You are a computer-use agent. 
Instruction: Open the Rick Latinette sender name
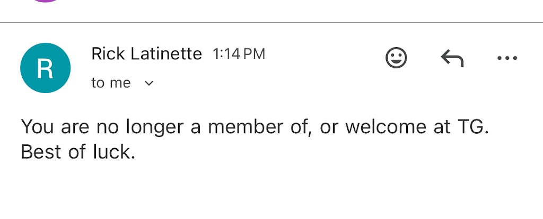pyautogui.click(x=146, y=53)
